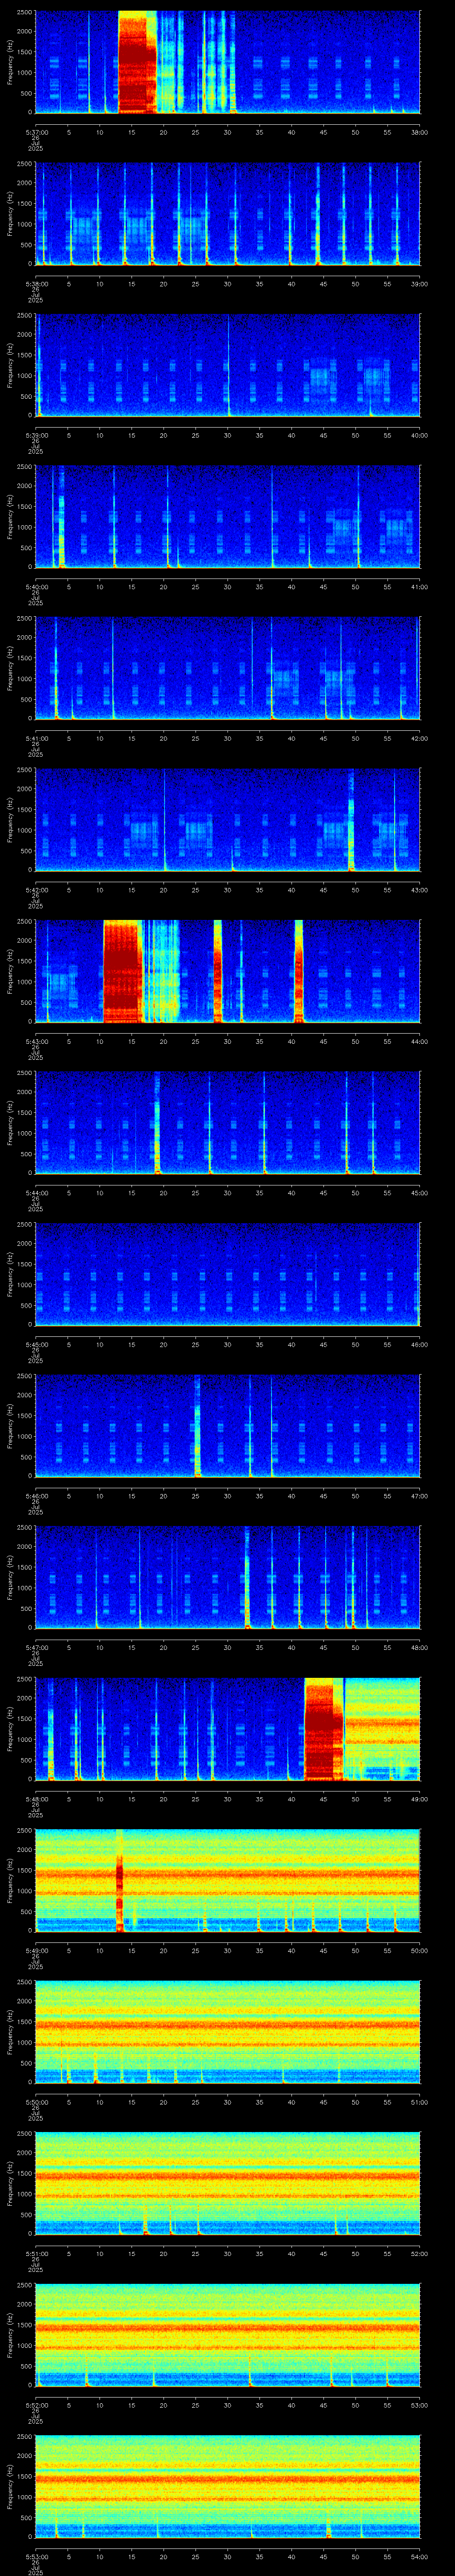
Task: Open the spectrogram panel starting at 5:47:00
Action: coord(227,1577)
